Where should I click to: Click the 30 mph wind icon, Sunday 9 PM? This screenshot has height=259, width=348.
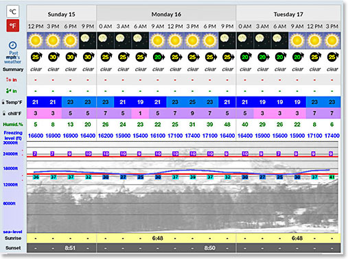(x=89, y=57)
